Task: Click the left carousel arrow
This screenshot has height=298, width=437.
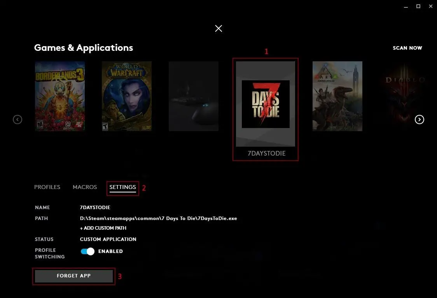Action: (17, 120)
